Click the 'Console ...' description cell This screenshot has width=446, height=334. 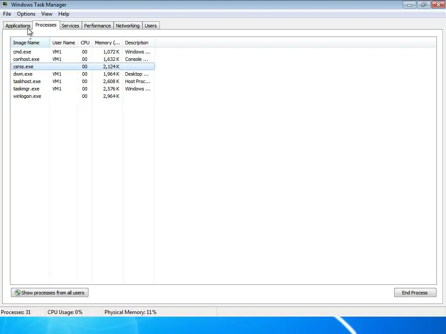pyautogui.click(x=136, y=59)
